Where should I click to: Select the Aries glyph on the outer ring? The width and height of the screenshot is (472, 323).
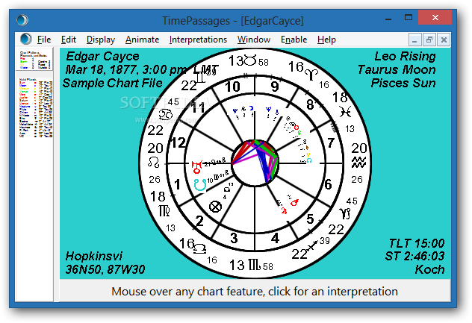point(311,74)
